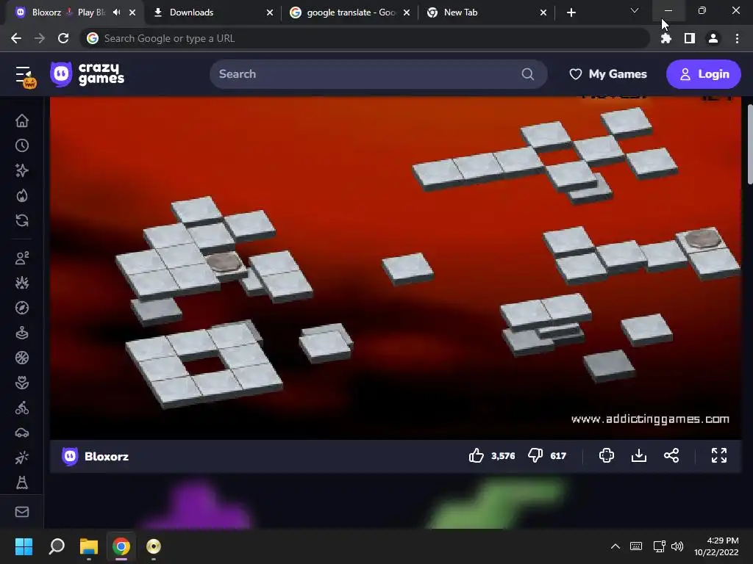This screenshot has width=753, height=564.
Task: Share the Bloxorz game
Action: coord(671,455)
